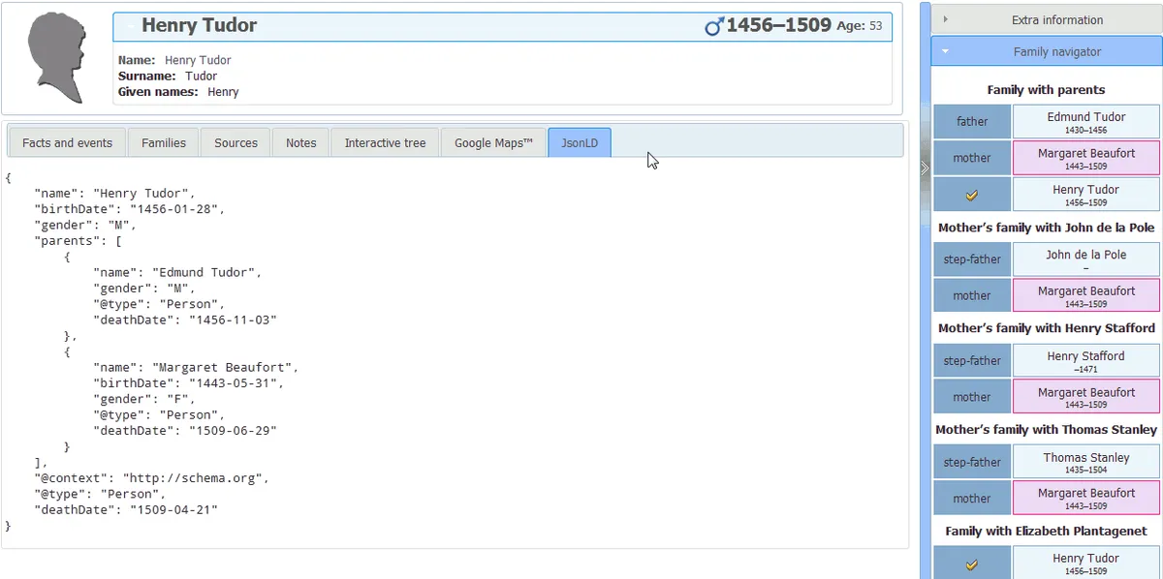Viewport: 1163px width, 579px height.
Task: Open the Facts and events tab
Action: point(67,142)
